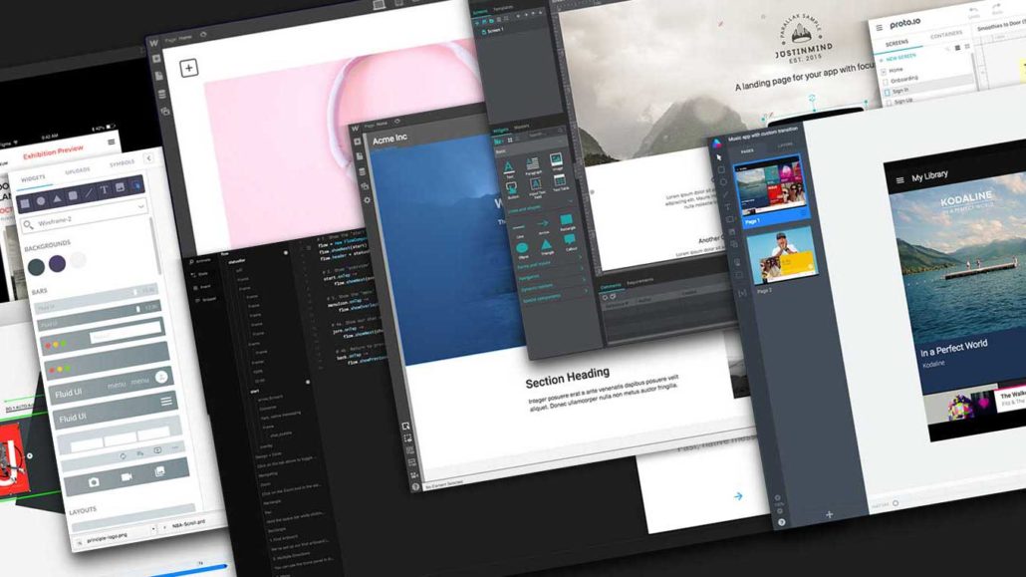Toggle the Sign In screen checkbox in proto.io
Image resolution: width=1026 pixels, height=577 pixels.
(888, 93)
